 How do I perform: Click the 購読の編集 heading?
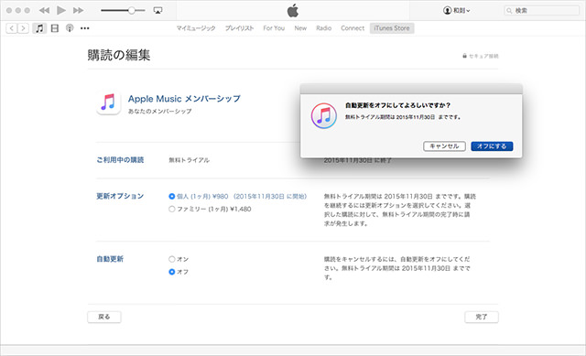[119, 55]
